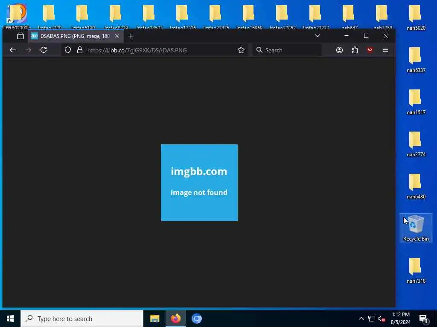The width and height of the screenshot is (437, 327).
Task: Click the Firefox Search box
Action: (x=287, y=50)
